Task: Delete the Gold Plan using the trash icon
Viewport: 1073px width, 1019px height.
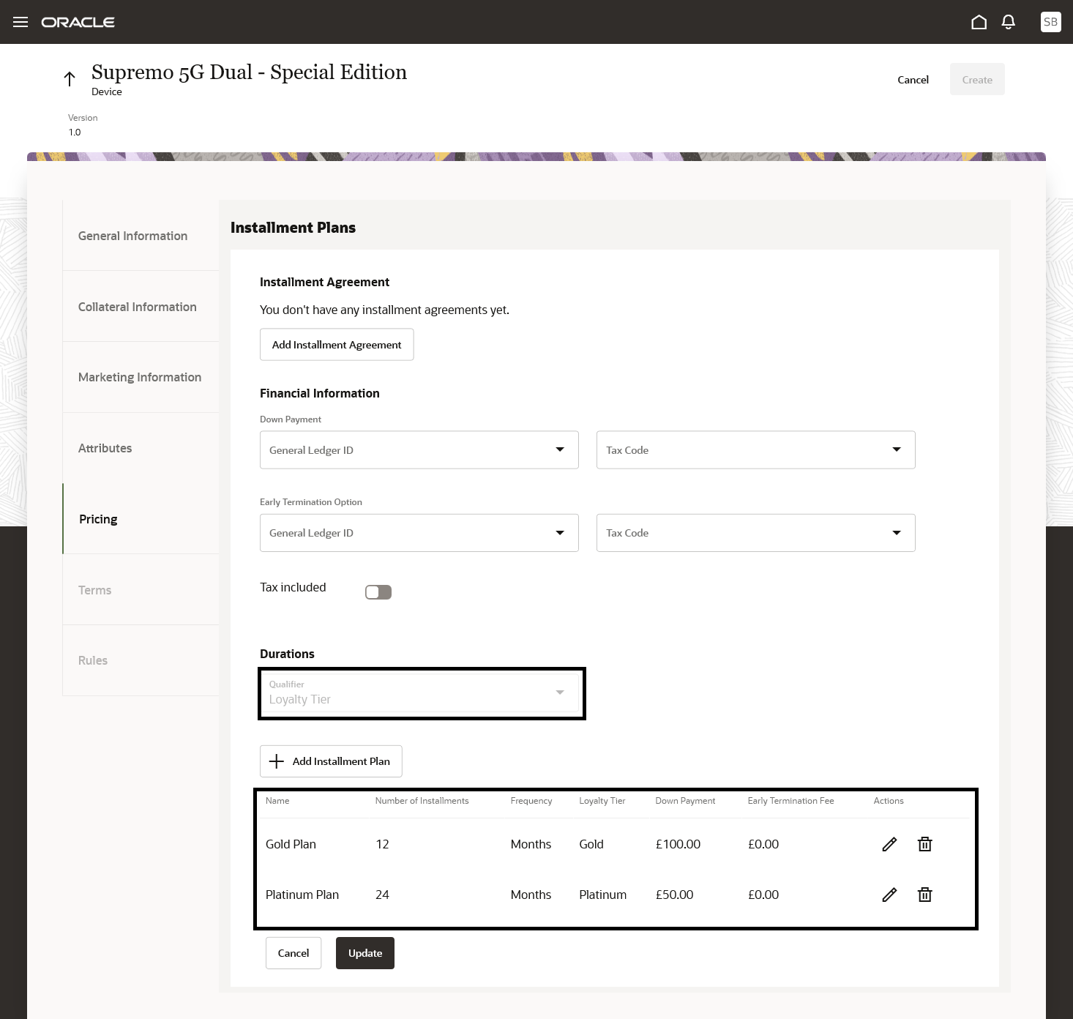Action: click(x=924, y=844)
